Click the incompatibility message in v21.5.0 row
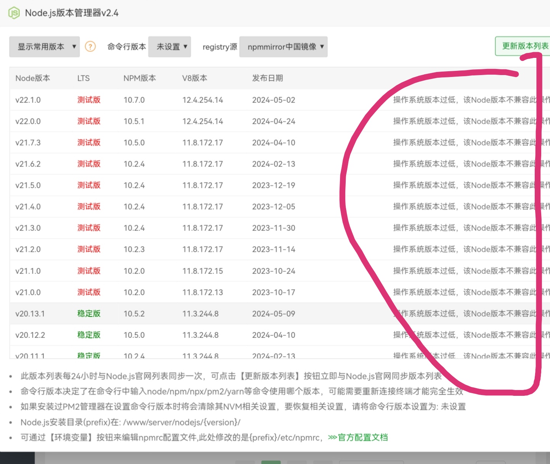 471,185
